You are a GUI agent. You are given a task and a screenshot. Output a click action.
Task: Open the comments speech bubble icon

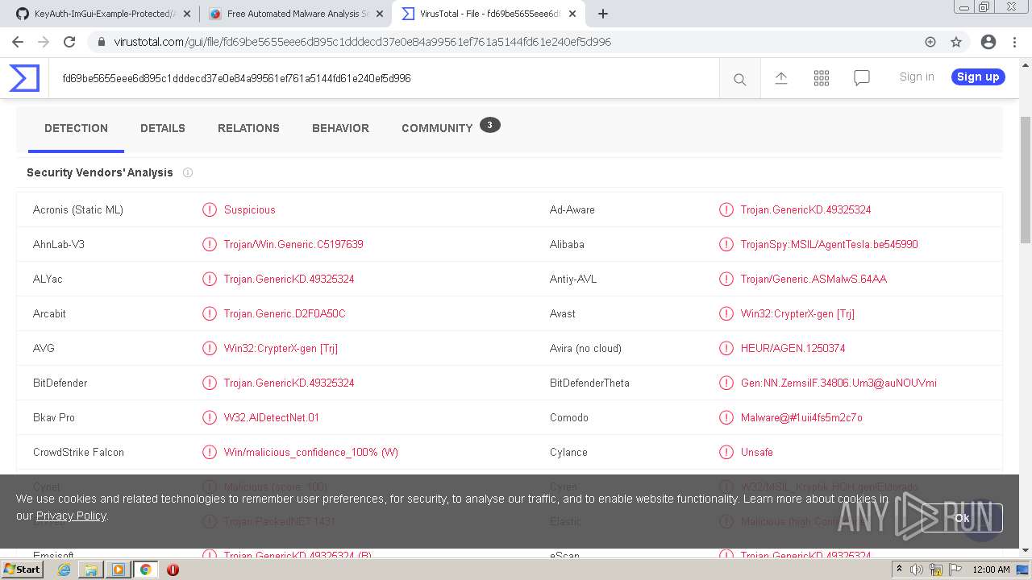pyautogui.click(x=861, y=78)
